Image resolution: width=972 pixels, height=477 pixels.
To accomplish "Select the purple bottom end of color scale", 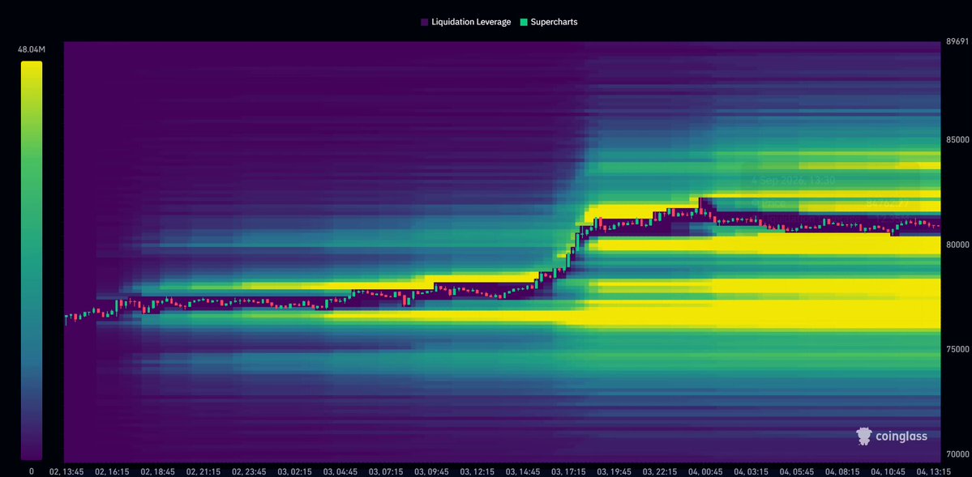I will click(x=32, y=452).
